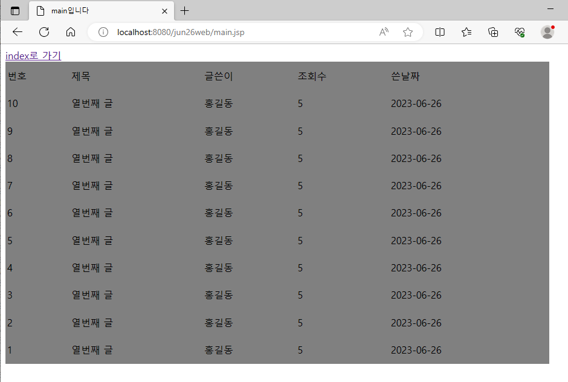
Task: Click the '쓴날짜' column header
Action: [405, 76]
